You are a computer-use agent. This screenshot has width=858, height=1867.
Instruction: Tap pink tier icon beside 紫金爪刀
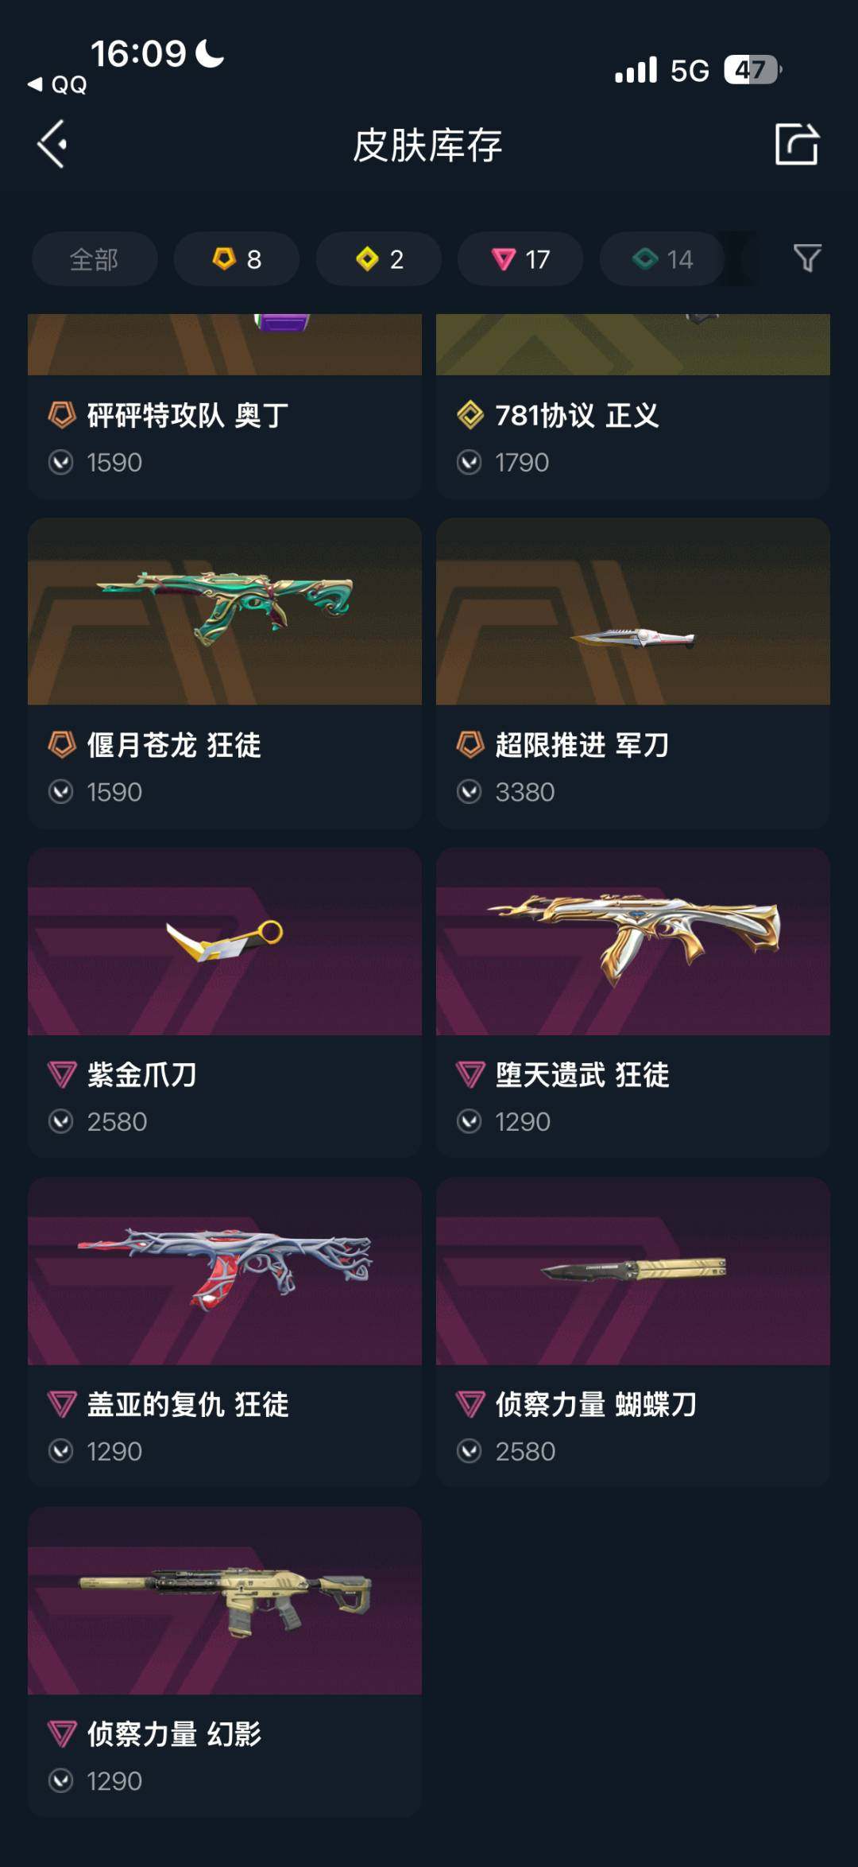click(x=62, y=1075)
